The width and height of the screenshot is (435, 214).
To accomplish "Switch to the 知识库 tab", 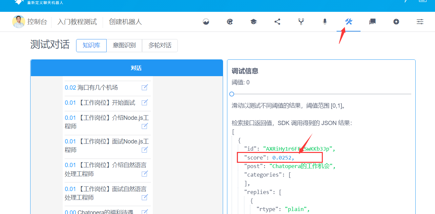I will 91,46.
